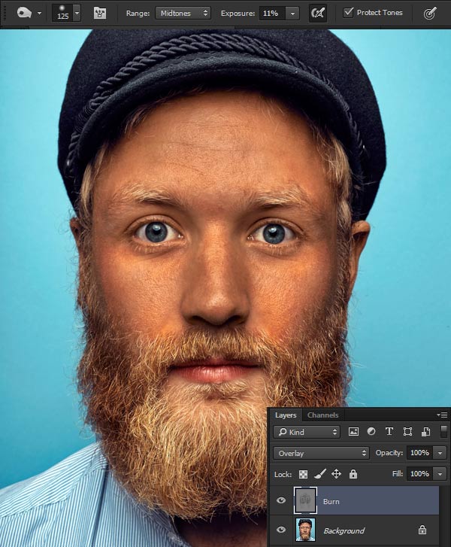
Task: Open the Exposure slider dropdown arrow
Action: [x=292, y=14]
